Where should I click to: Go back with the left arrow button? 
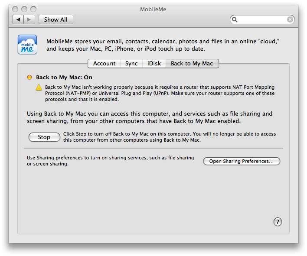(x=18, y=19)
